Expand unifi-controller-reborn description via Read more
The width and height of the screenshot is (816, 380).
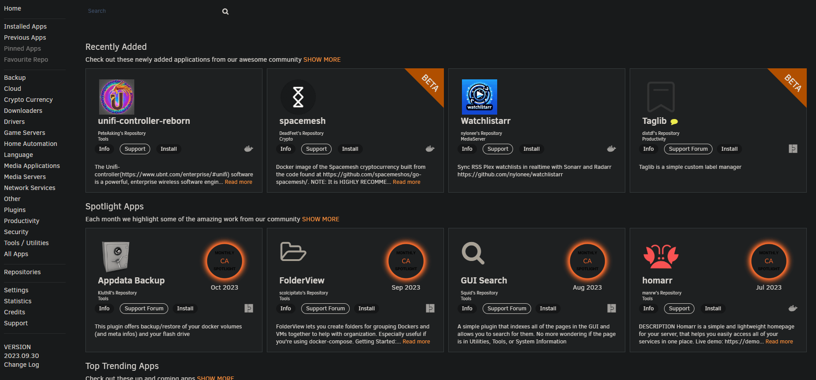238,182
